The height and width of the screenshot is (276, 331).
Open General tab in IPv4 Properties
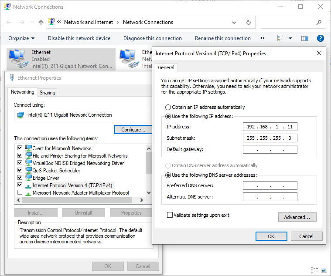click(x=166, y=67)
